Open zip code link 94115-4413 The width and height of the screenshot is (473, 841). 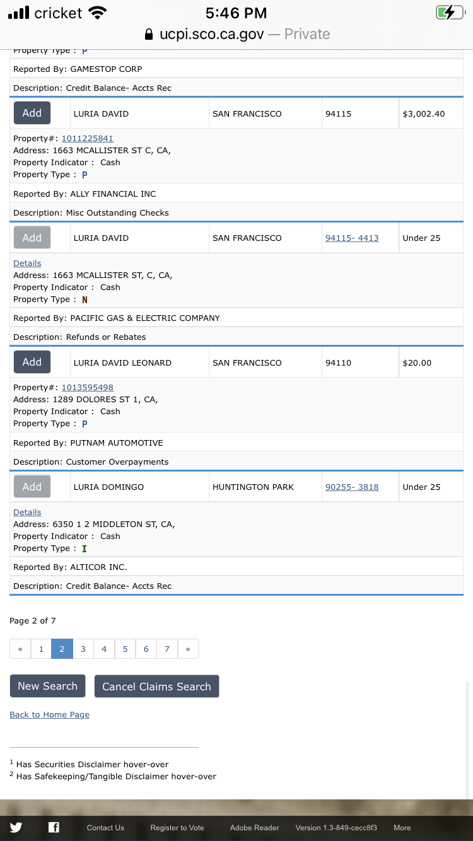pos(352,238)
